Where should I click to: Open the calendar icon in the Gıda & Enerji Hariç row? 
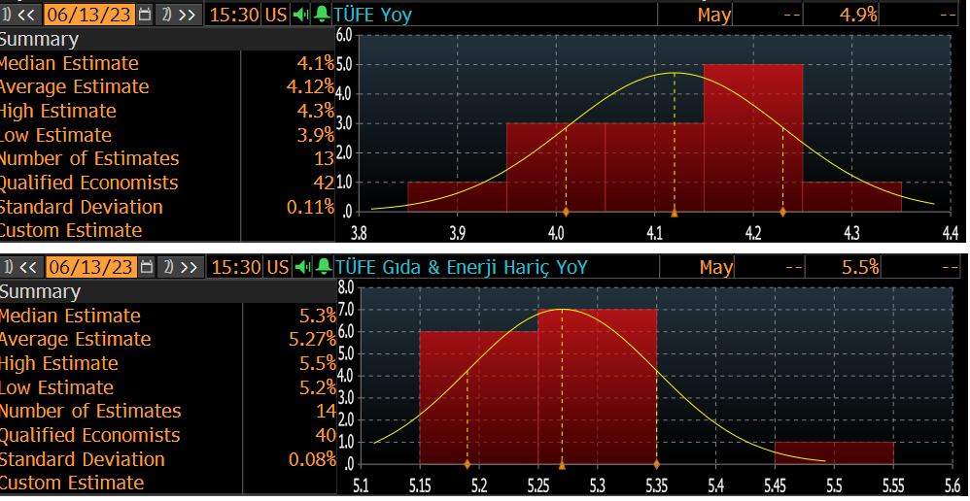[146, 267]
